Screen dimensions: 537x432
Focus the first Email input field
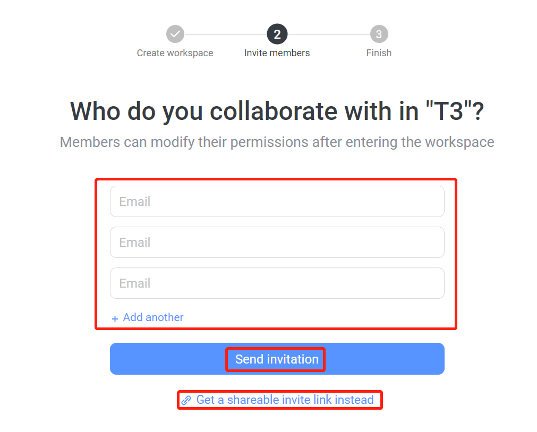pyautogui.click(x=277, y=201)
